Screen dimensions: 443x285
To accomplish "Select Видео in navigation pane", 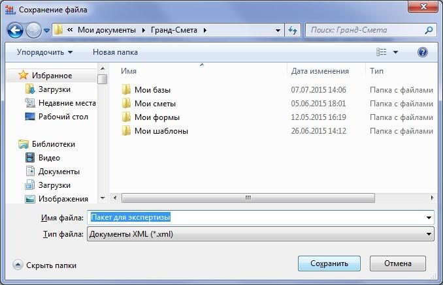I will coord(49,158).
